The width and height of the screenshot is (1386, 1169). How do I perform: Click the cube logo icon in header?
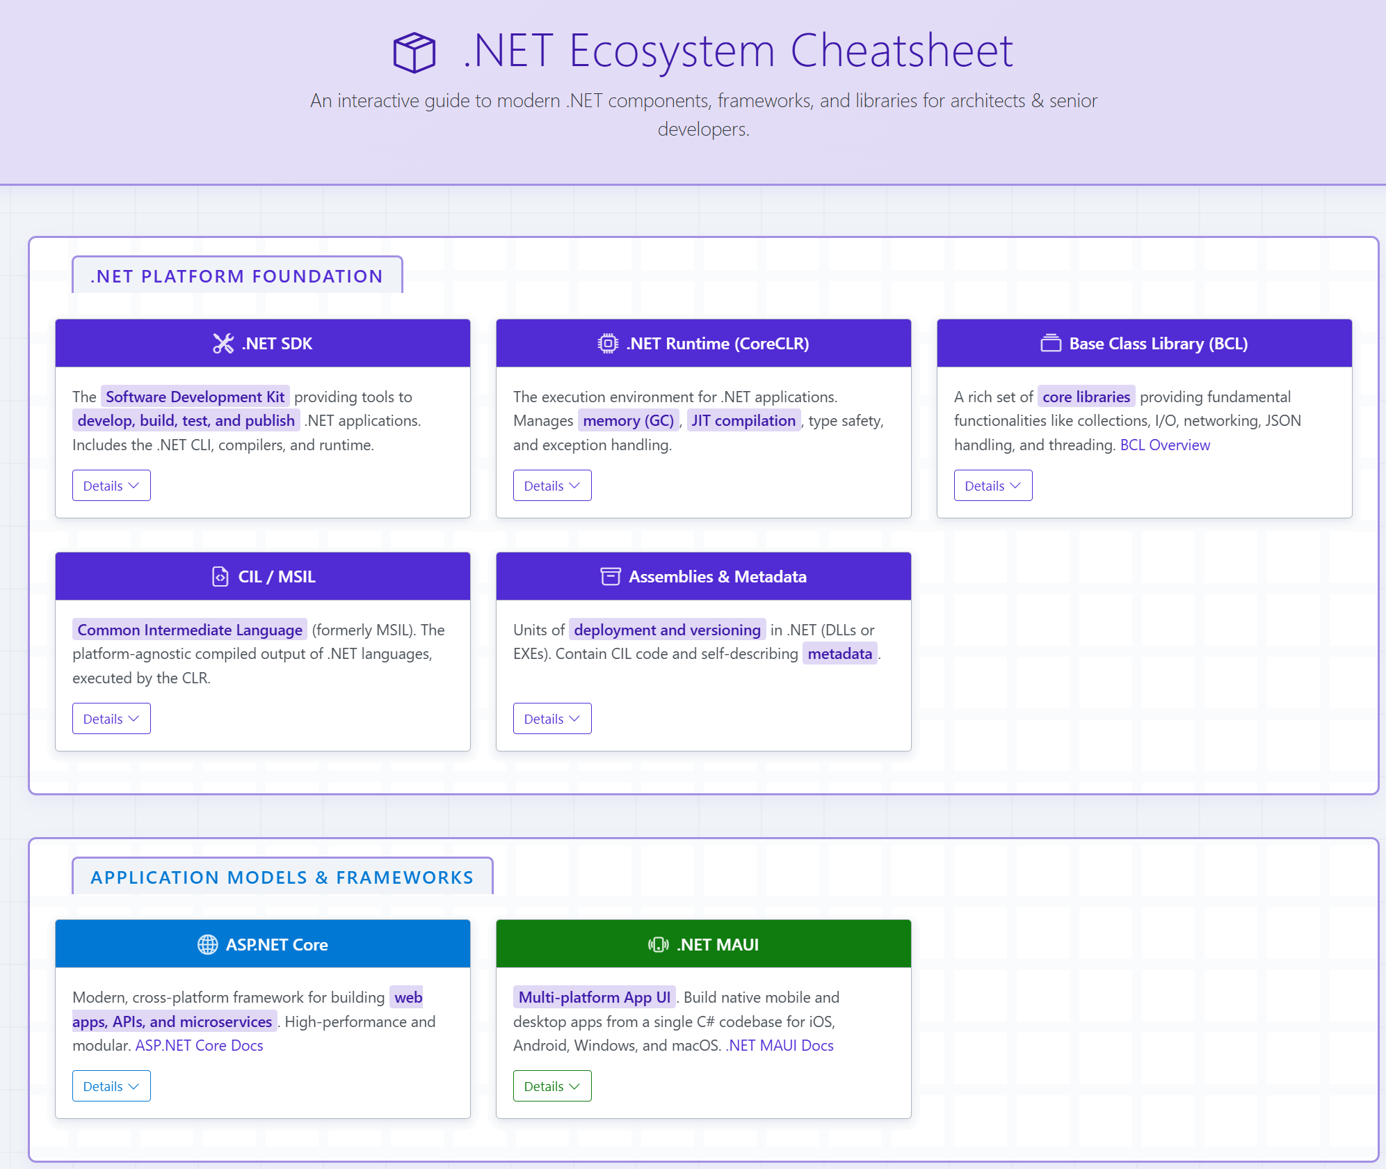click(x=414, y=53)
